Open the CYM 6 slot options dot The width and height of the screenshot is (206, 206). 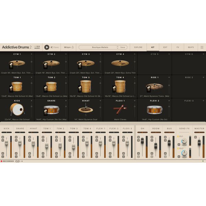click(x=203, y=54)
